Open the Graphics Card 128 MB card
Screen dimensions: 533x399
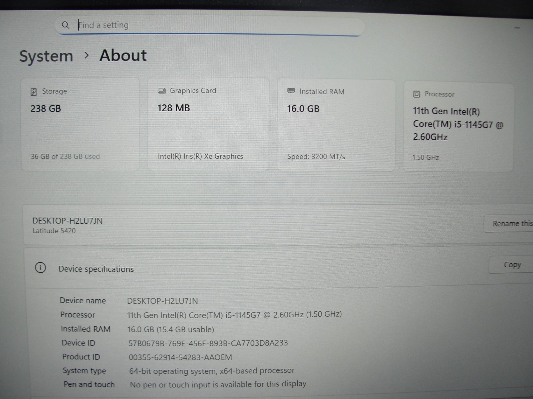point(208,124)
